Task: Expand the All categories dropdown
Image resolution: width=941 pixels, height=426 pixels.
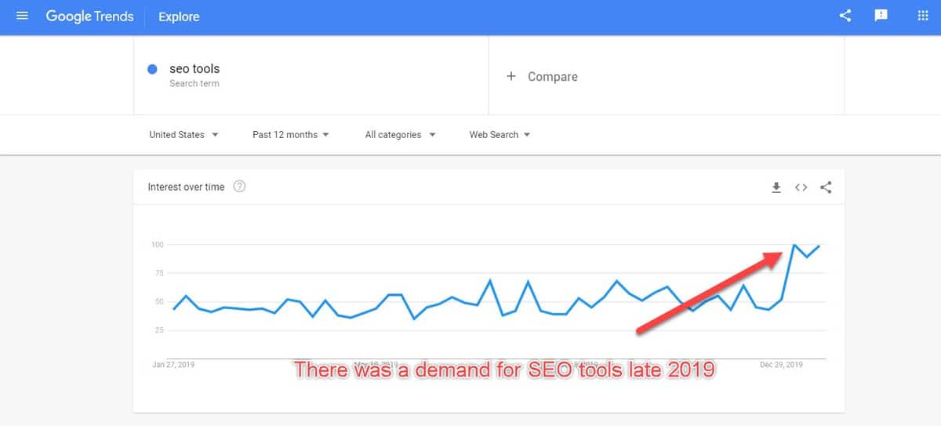Action: pyautogui.click(x=400, y=135)
